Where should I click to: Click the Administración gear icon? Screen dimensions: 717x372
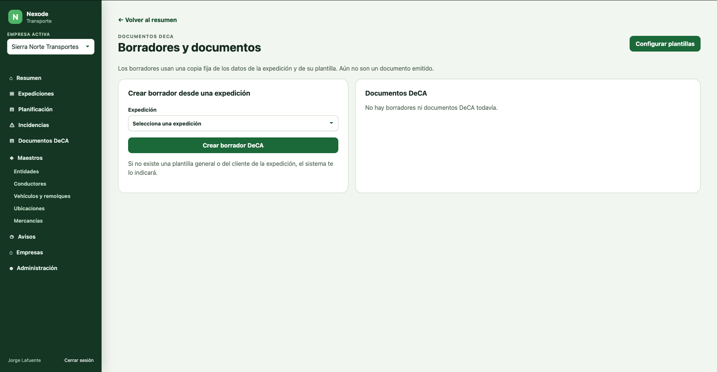[x=11, y=268]
